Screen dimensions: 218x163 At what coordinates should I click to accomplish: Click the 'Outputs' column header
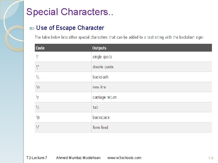(x=99, y=48)
